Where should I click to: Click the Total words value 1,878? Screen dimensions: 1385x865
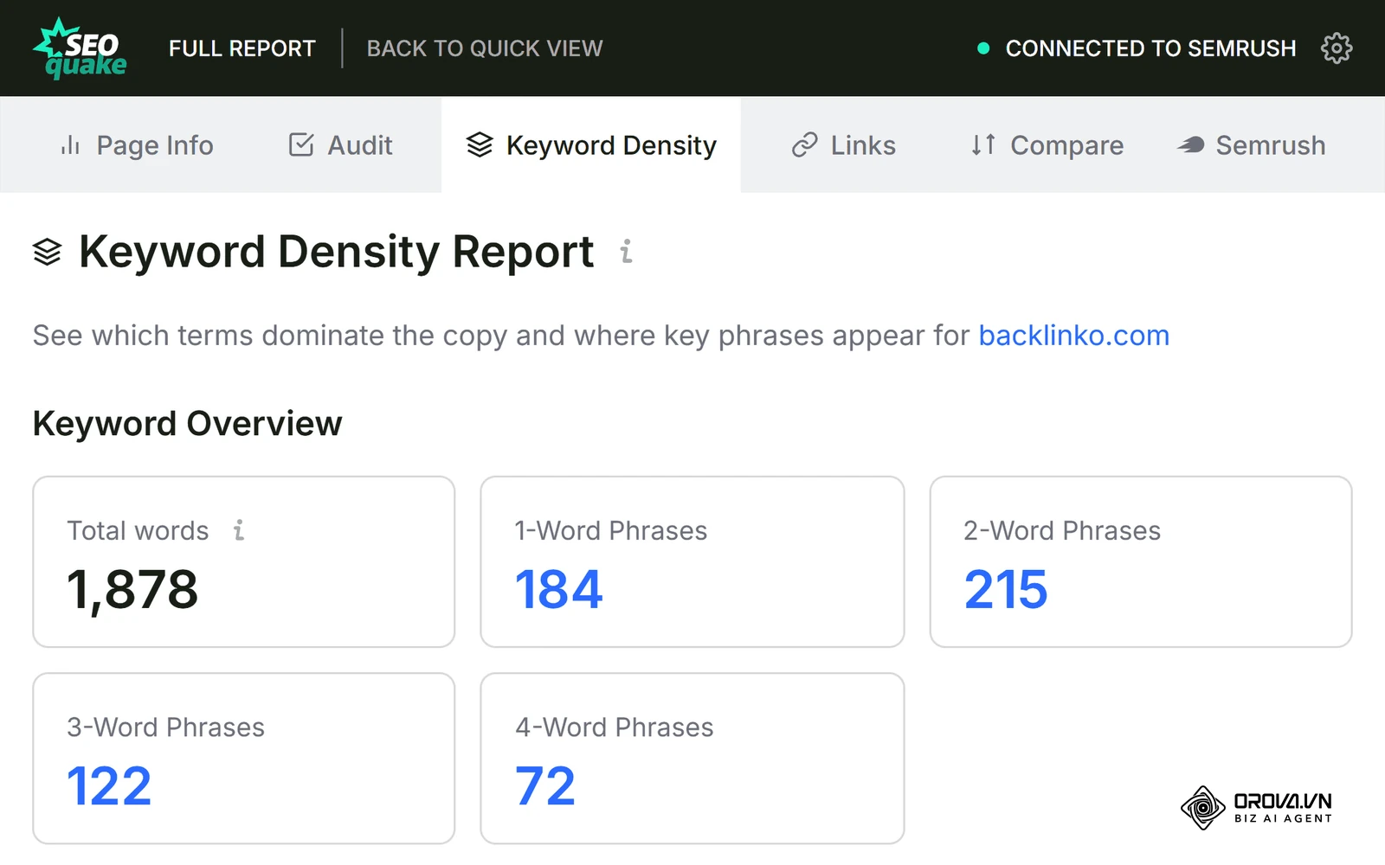[x=132, y=590]
